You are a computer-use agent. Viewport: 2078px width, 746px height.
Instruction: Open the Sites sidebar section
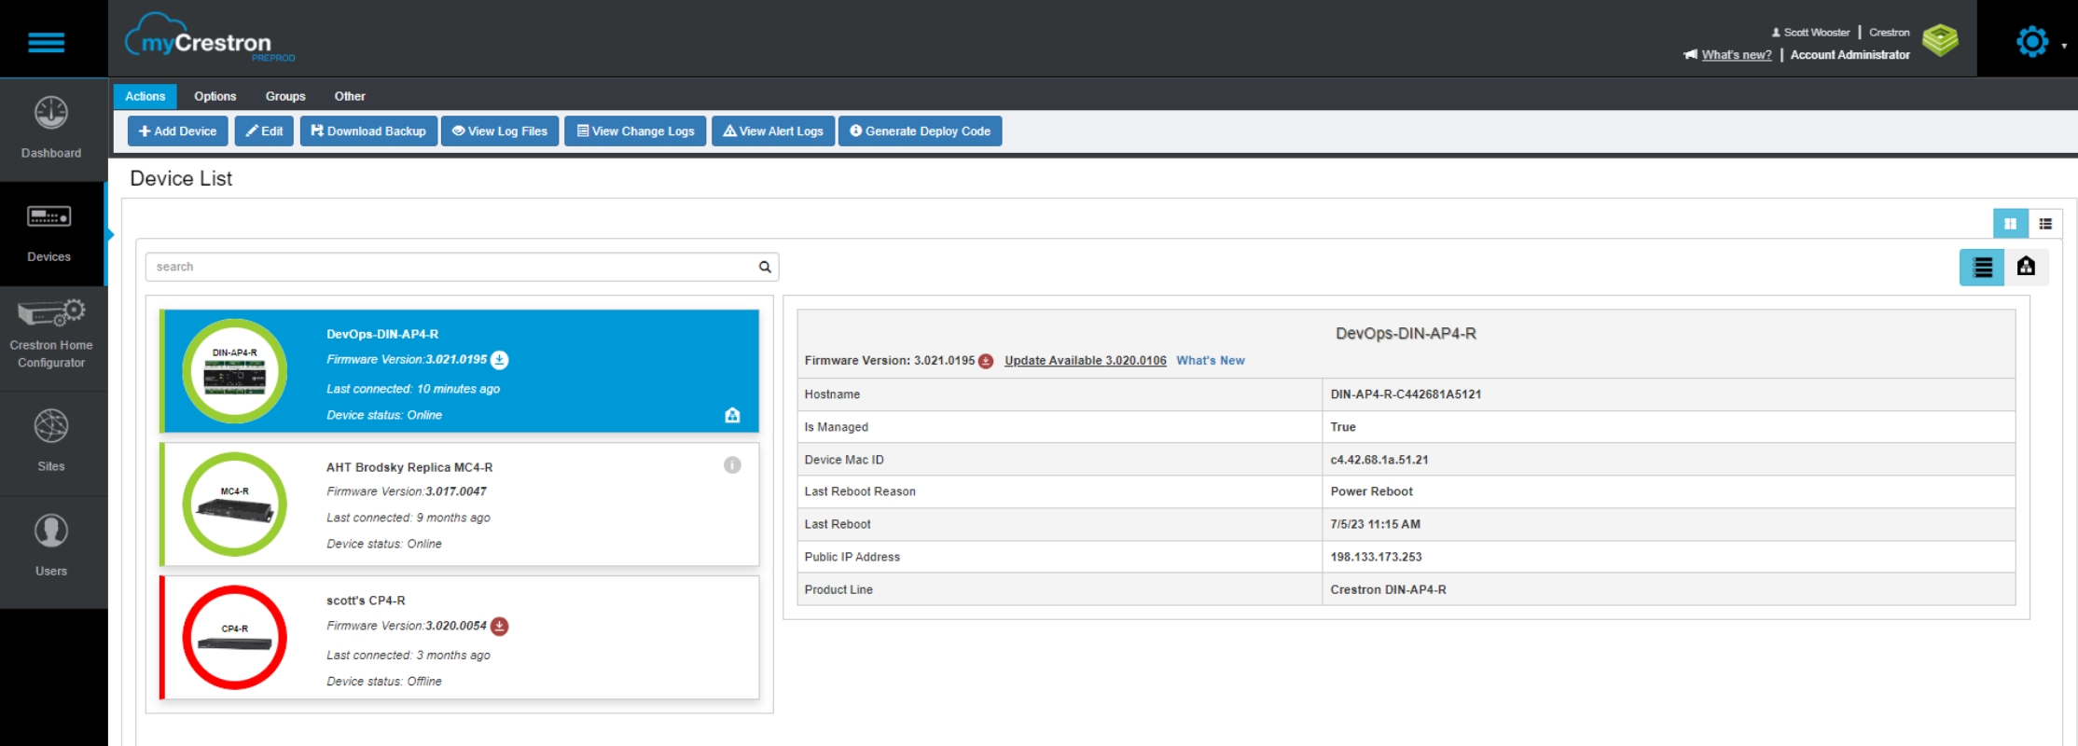[x=51, y=442]
